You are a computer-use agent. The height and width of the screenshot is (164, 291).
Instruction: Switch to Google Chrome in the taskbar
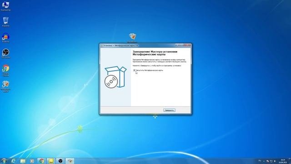coord(41,161)
